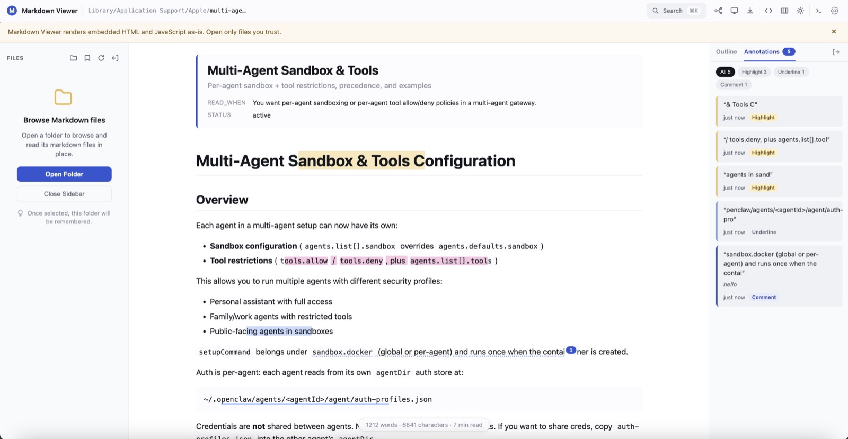Filter annotations by Underline 1
The image size is (848, 439).
click(x=791, y=72)
